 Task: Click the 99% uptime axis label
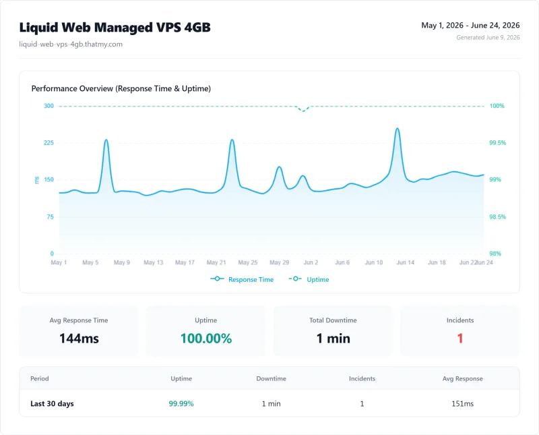pos(495,179)
